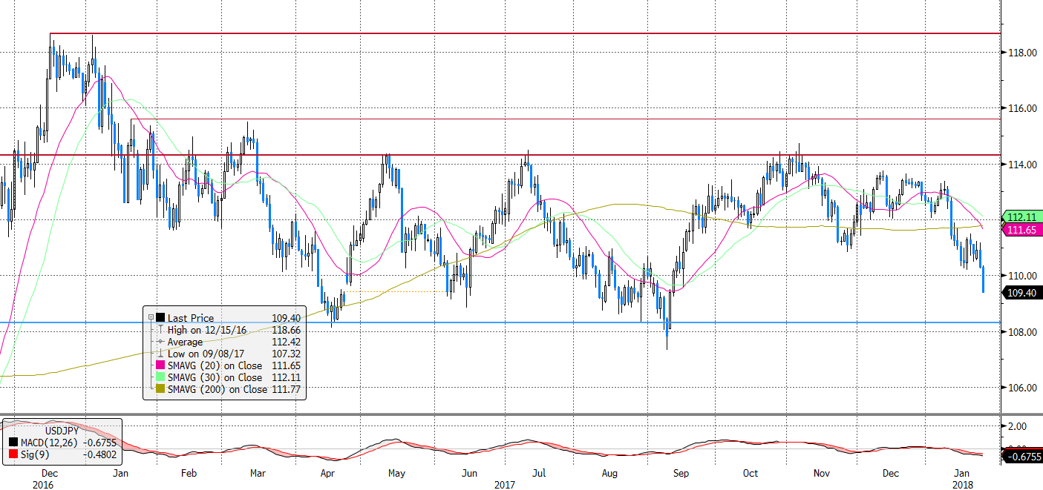Click the 111.77 SMAVG 200 value
This screenshot has width=1043, height=490.
coord(287,389)
